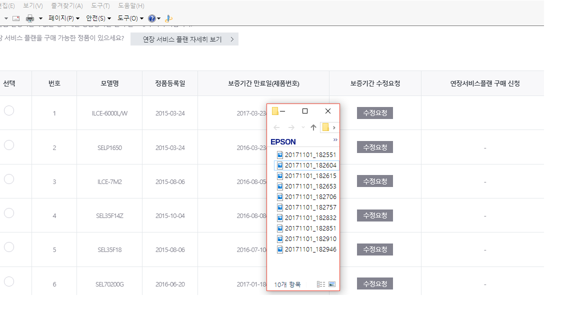Open the 안전(S) dropdown menu

click(x=98, y=18)
